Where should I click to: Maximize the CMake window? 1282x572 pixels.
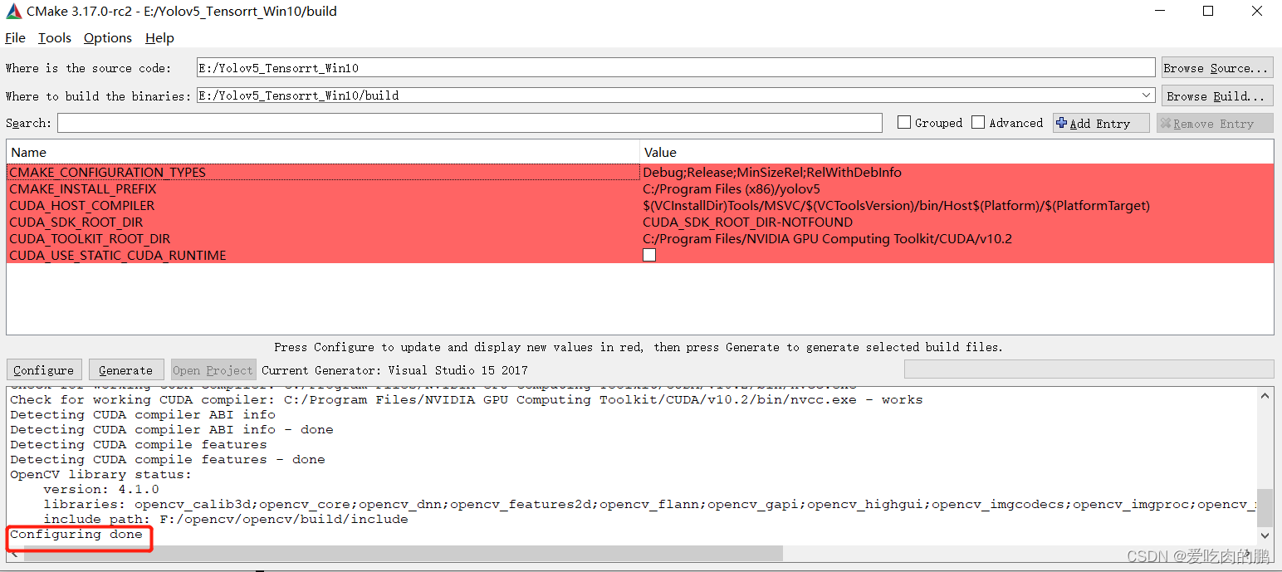pyautogui.click(x=1208, y=12)
